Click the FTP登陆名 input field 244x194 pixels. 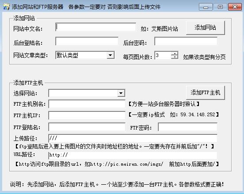pyautogui.click(x=87, y=127)
